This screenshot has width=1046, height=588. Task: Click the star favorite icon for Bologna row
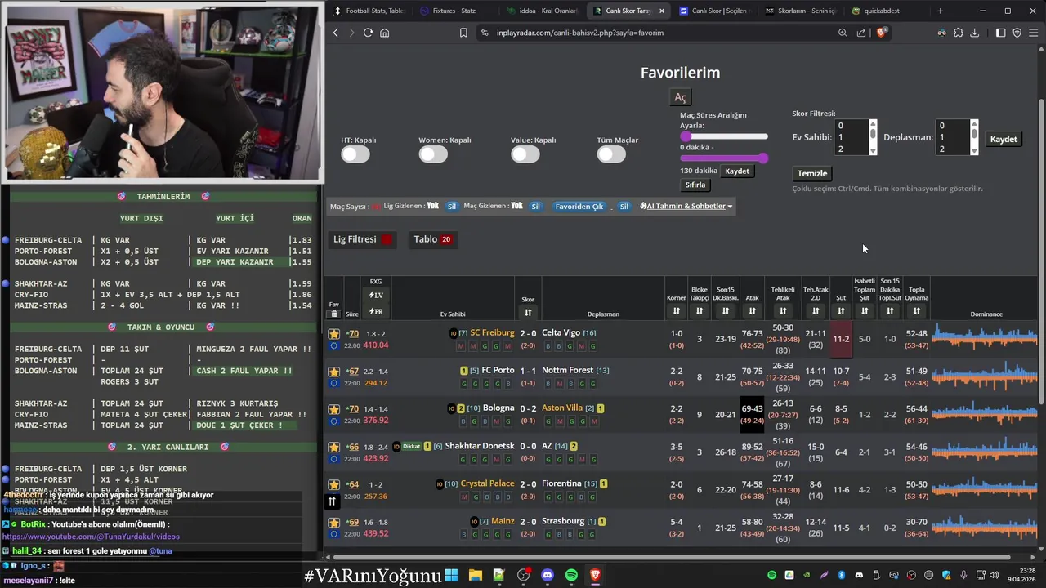pyautogui.click(x=333, y=409)
